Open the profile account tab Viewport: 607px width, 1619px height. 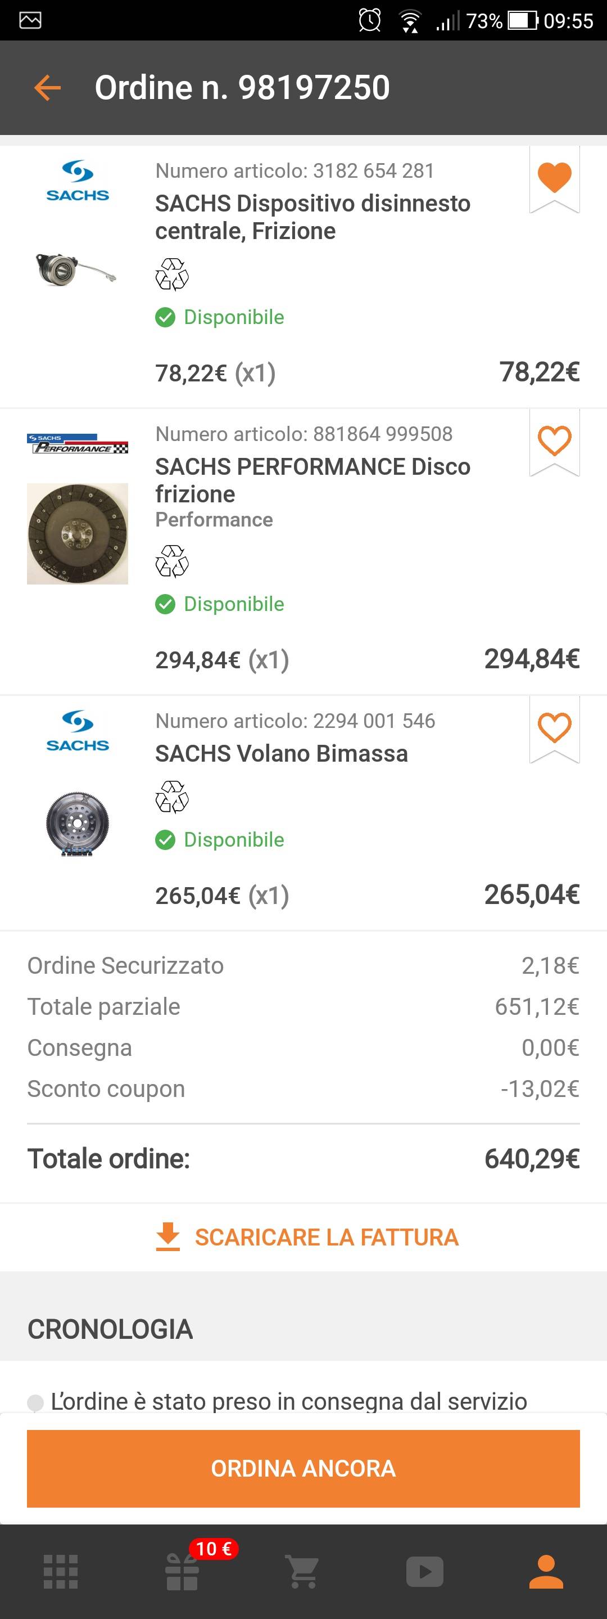pos(546,1572)
